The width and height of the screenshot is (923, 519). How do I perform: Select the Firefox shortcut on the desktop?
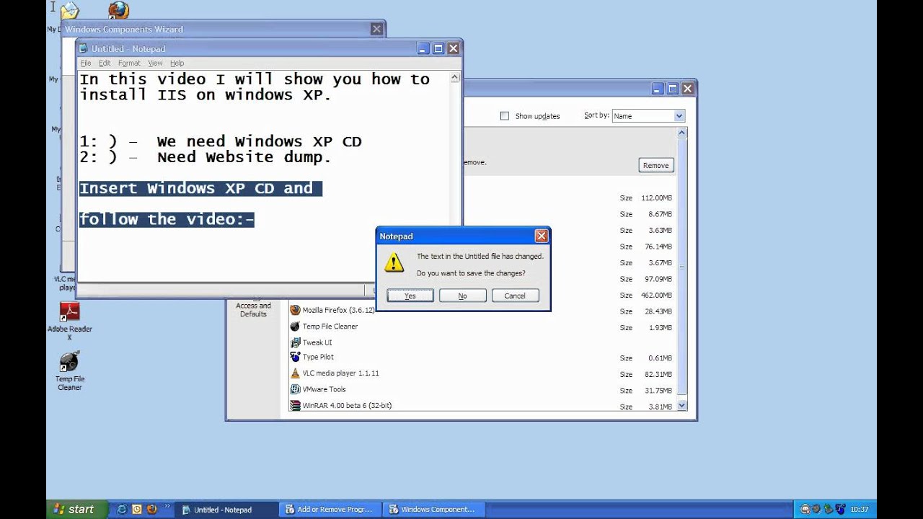[118, 9]
